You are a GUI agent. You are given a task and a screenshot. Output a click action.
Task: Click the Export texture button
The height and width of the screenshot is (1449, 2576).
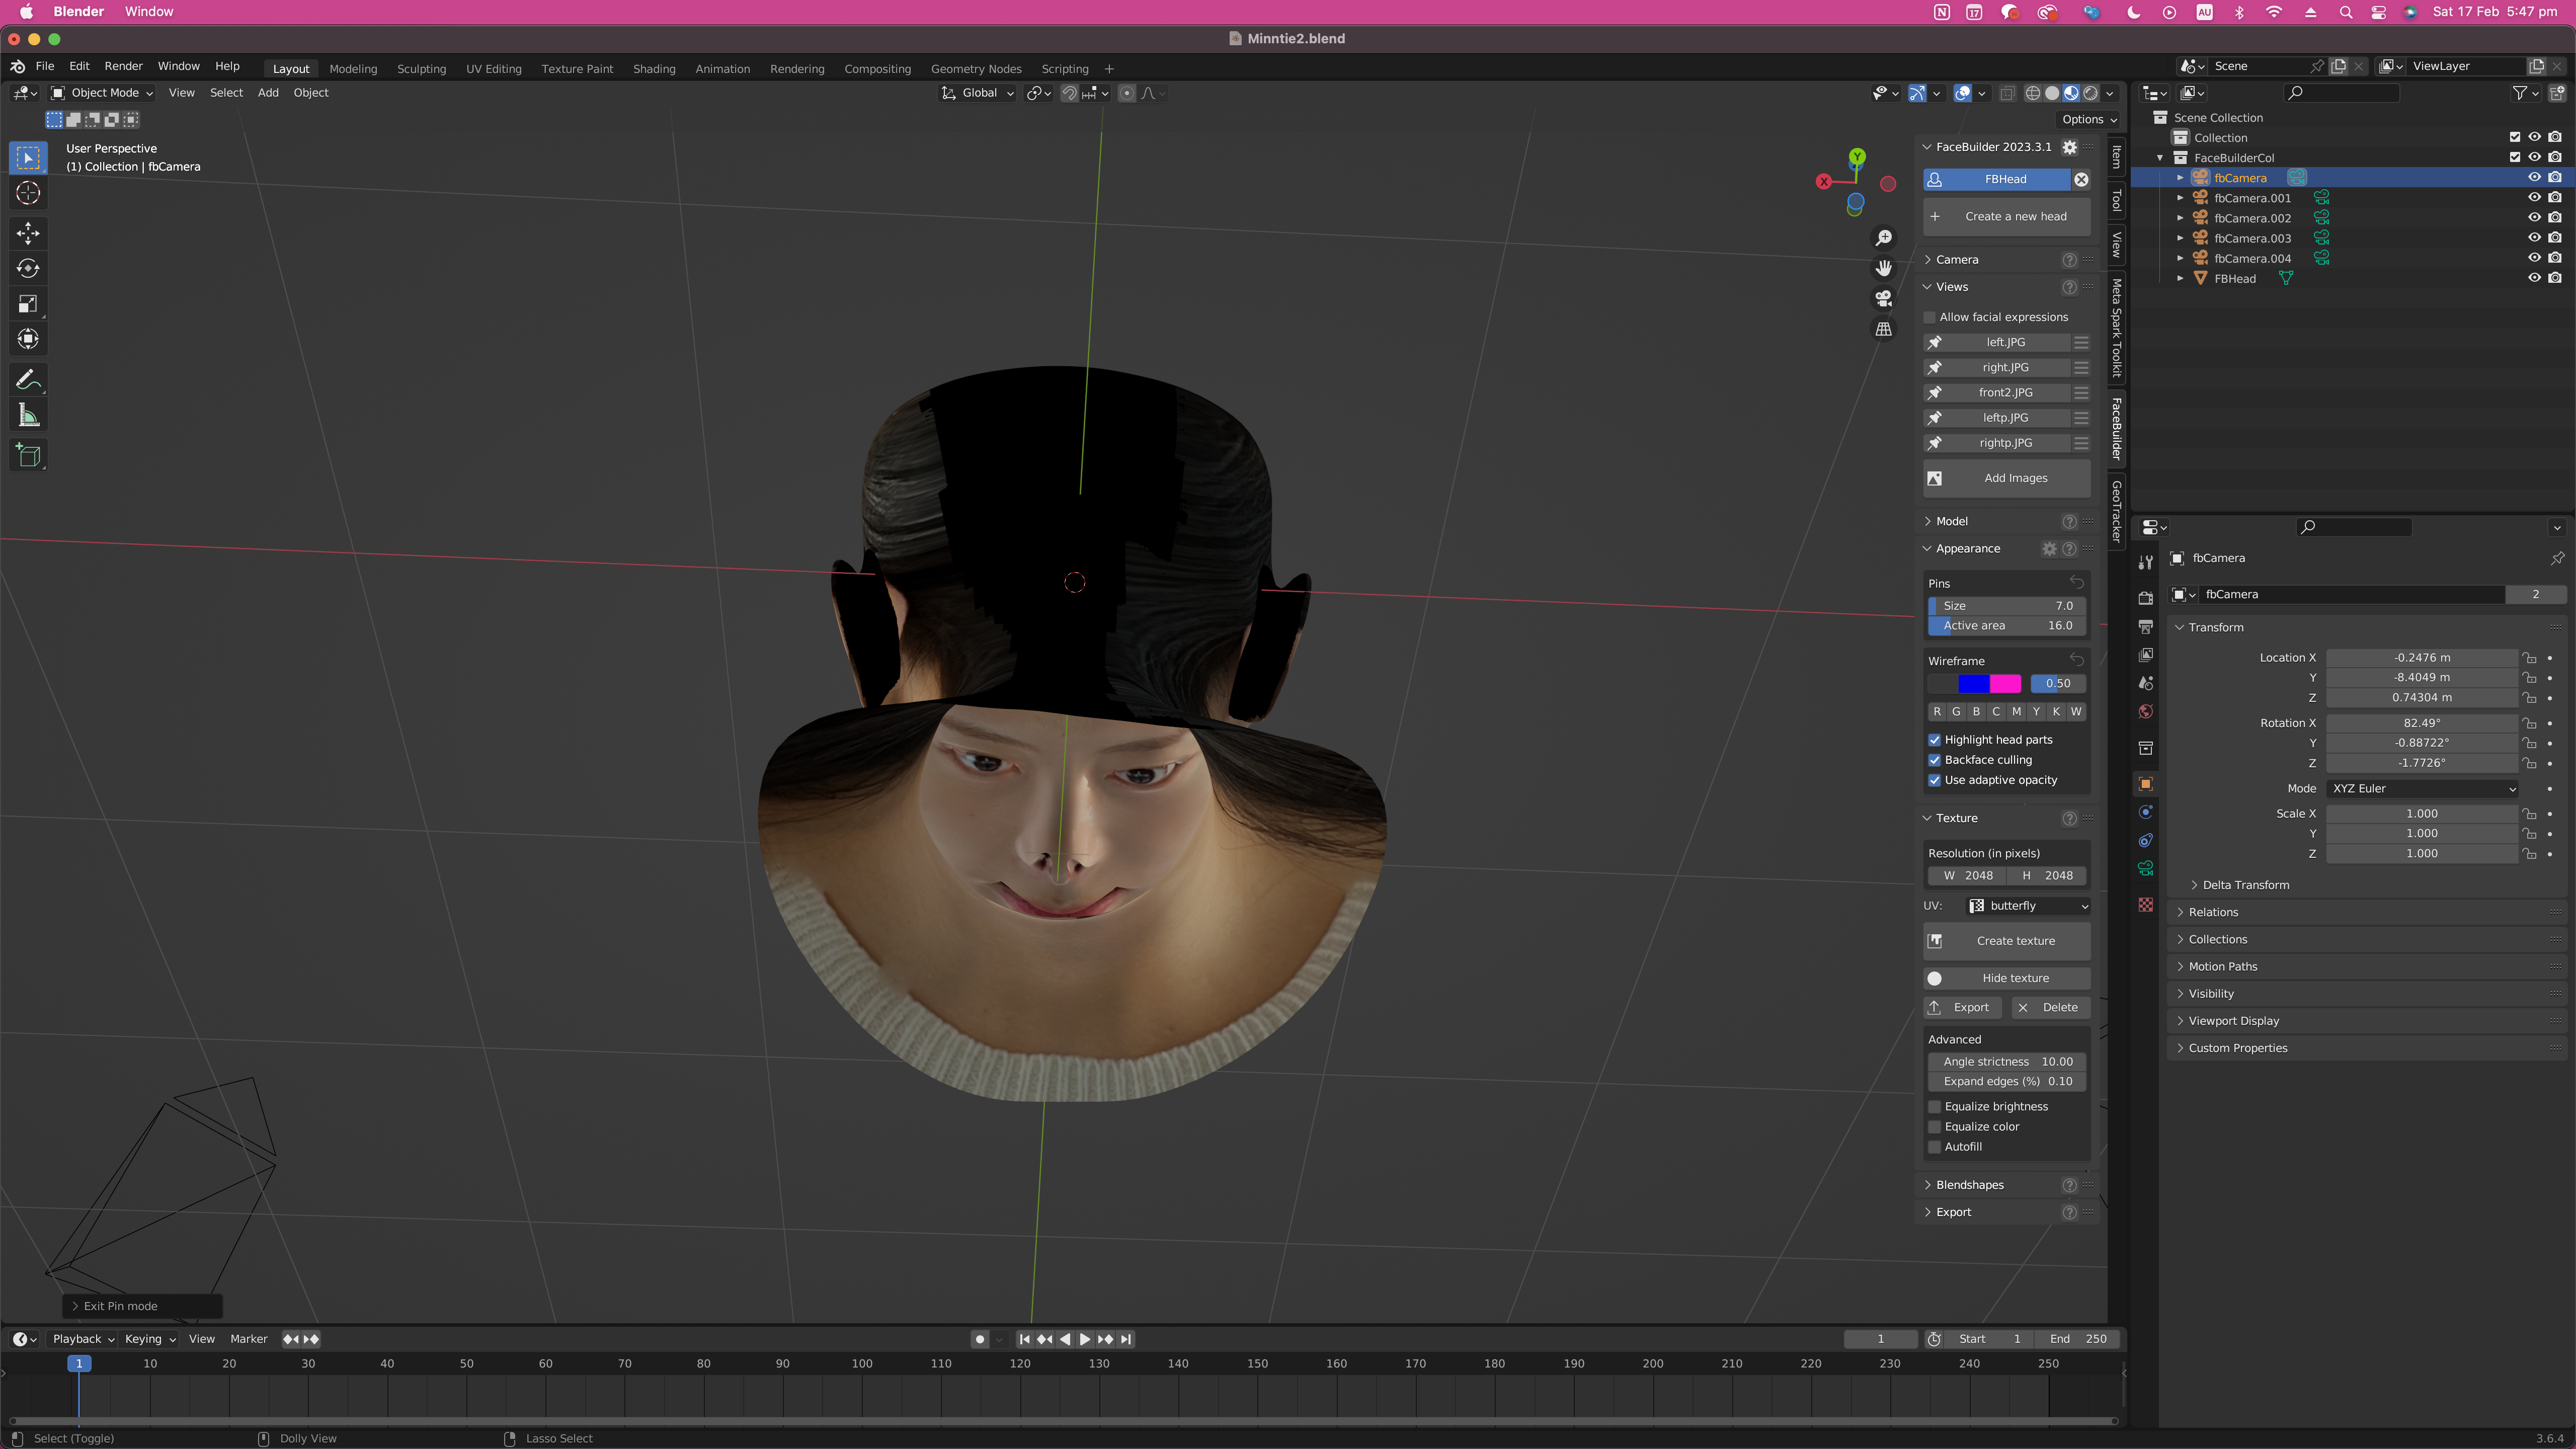coord(1962,1008)
